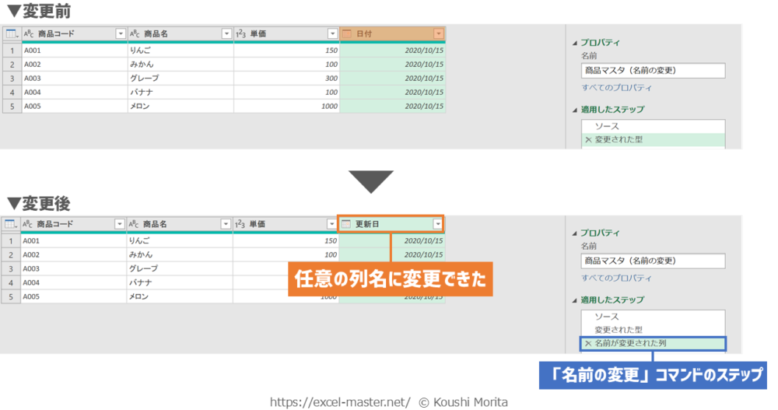Image resolution: width=778 pixels, height=410 pixels.
Task: Select the 変更された型 step in the 変更後 steps list
Action: click(x=619, y=330)
